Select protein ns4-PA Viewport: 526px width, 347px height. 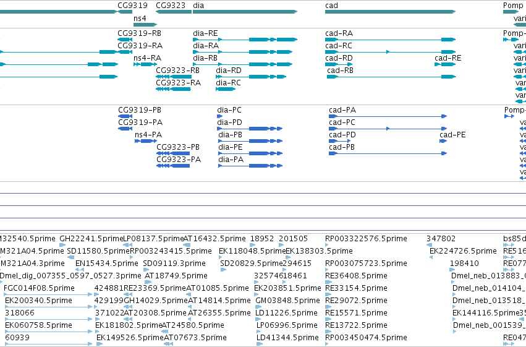(x=148, y=135)
